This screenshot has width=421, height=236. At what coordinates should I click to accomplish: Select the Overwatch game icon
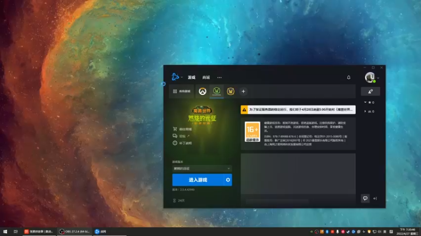pos(203,91)
